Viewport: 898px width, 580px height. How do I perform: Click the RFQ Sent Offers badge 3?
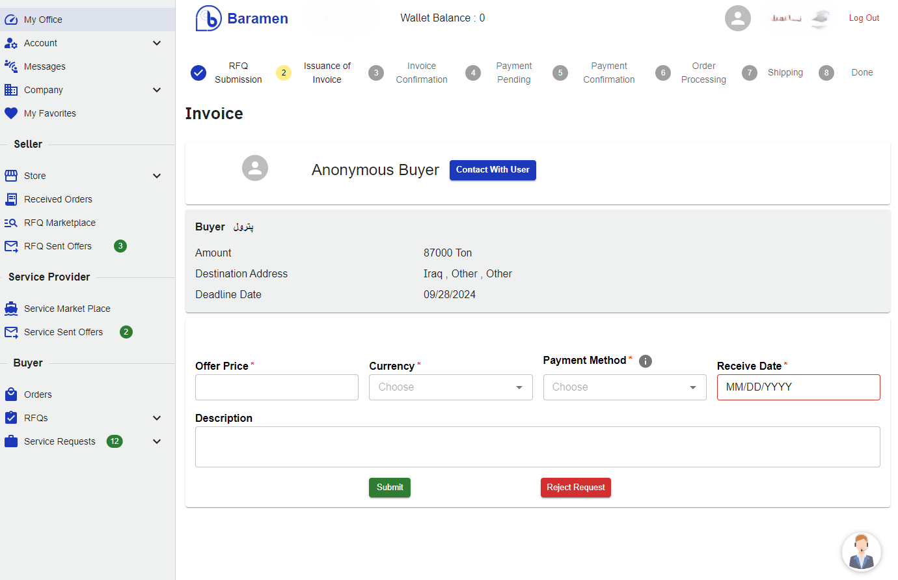click(x=120, y=246)
